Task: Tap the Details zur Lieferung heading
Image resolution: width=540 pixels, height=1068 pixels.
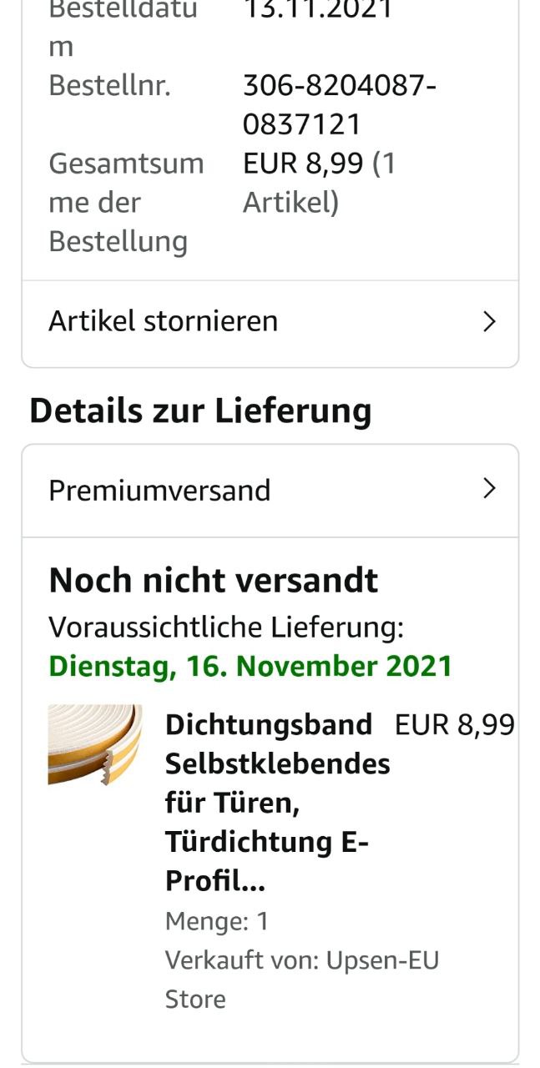Action: coord(200,411)
